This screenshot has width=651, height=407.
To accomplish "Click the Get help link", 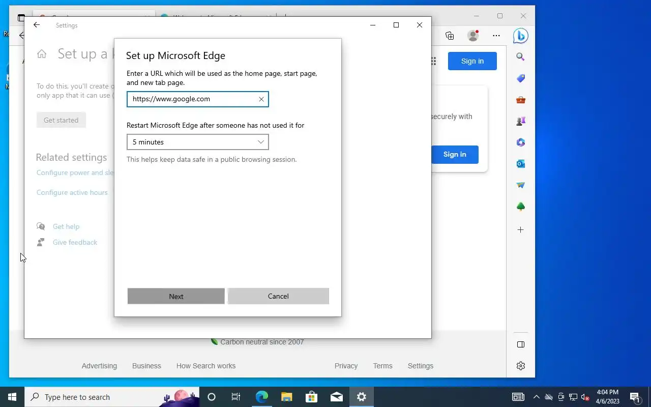I will pyautogui.click(x=66, y=226).
